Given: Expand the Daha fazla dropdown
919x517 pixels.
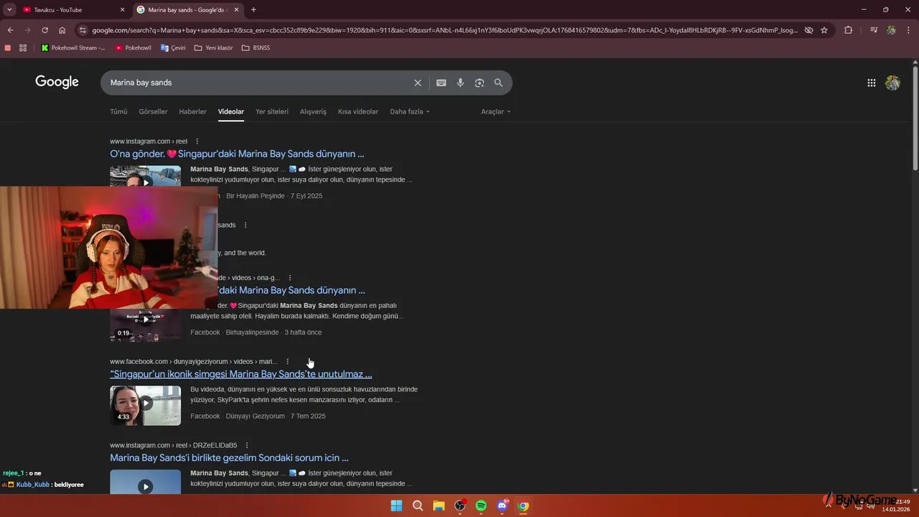Looking at the screenshot, I should click(410, 112).
